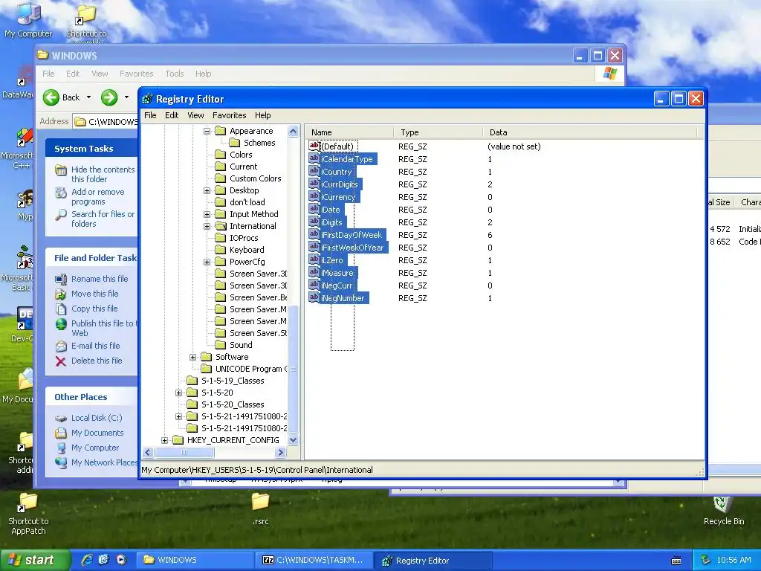The width and height of the screenshot is (761, 571).
Task: Click tree pane scroll down arrow
Action: coord(293,440)
